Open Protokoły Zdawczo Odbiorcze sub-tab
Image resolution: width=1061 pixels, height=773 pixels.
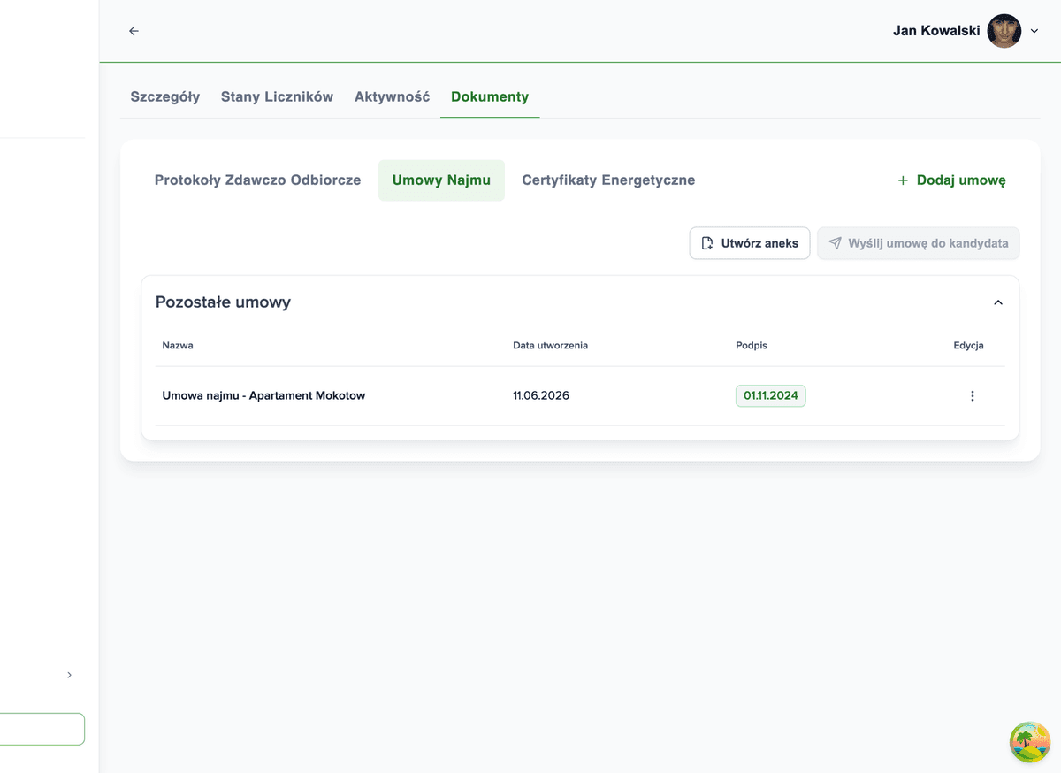pos(258,180)
